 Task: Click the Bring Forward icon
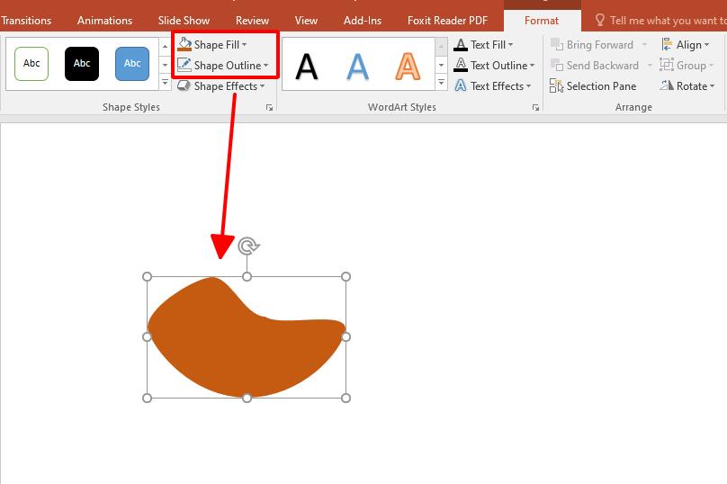(x=556, y=44)
